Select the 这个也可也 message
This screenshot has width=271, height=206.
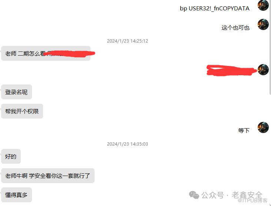tap(235, 28)
